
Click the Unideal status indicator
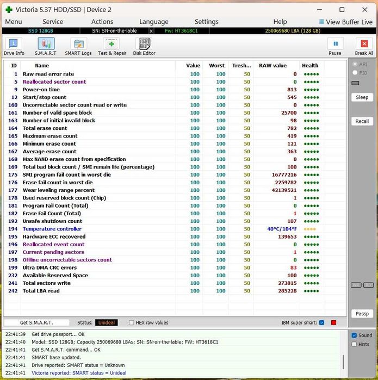pyautogui.click(x=107, y=322)
